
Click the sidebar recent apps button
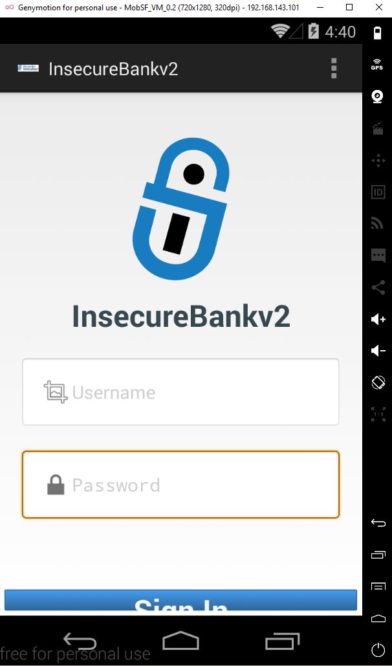[378, 555]
